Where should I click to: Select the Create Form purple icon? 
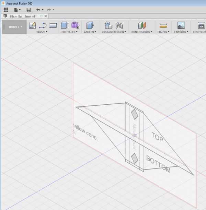pyautogui.click(x=75, y=25)
